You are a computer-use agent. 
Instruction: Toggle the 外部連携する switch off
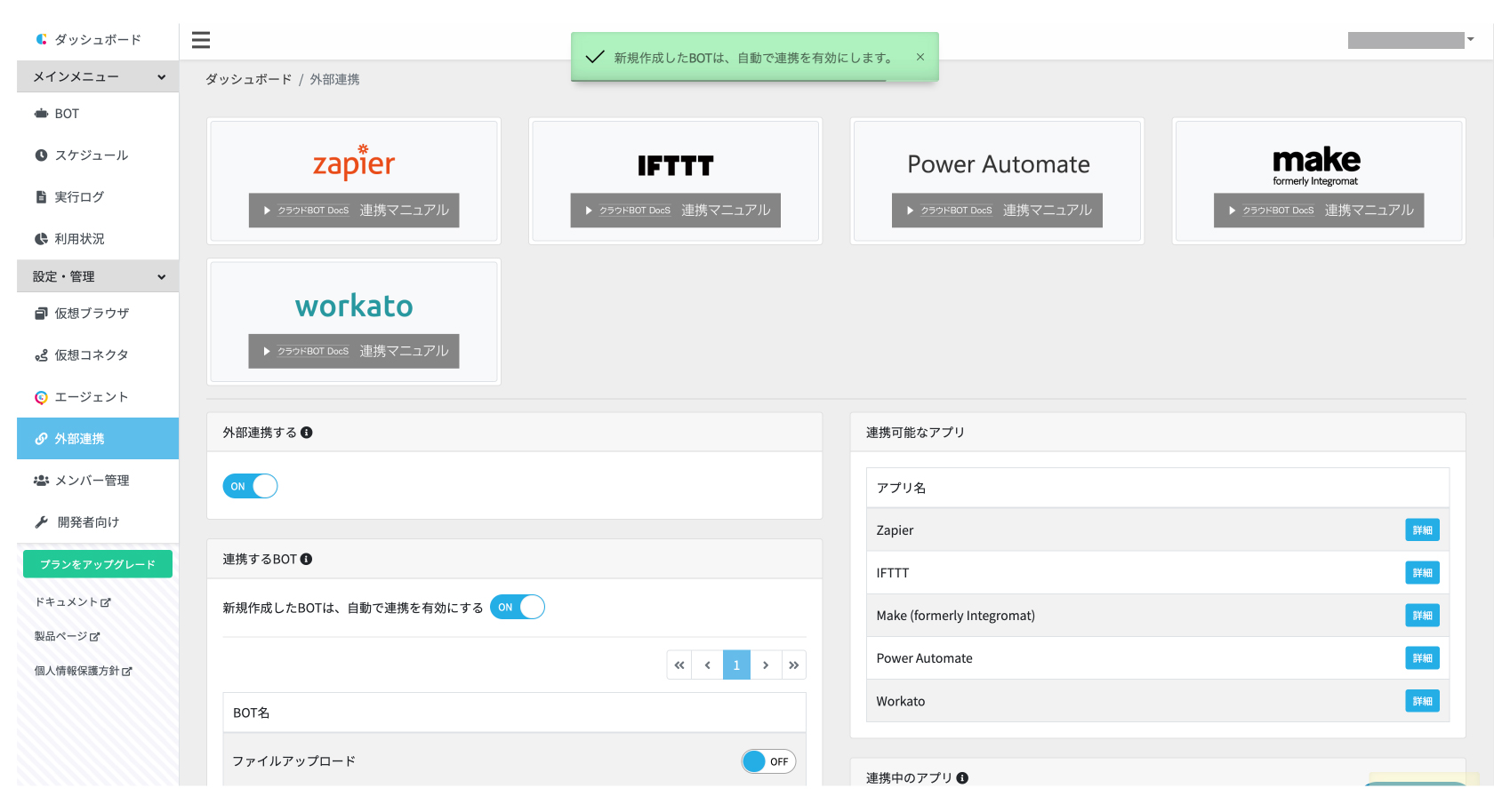(x=250, y=486)
